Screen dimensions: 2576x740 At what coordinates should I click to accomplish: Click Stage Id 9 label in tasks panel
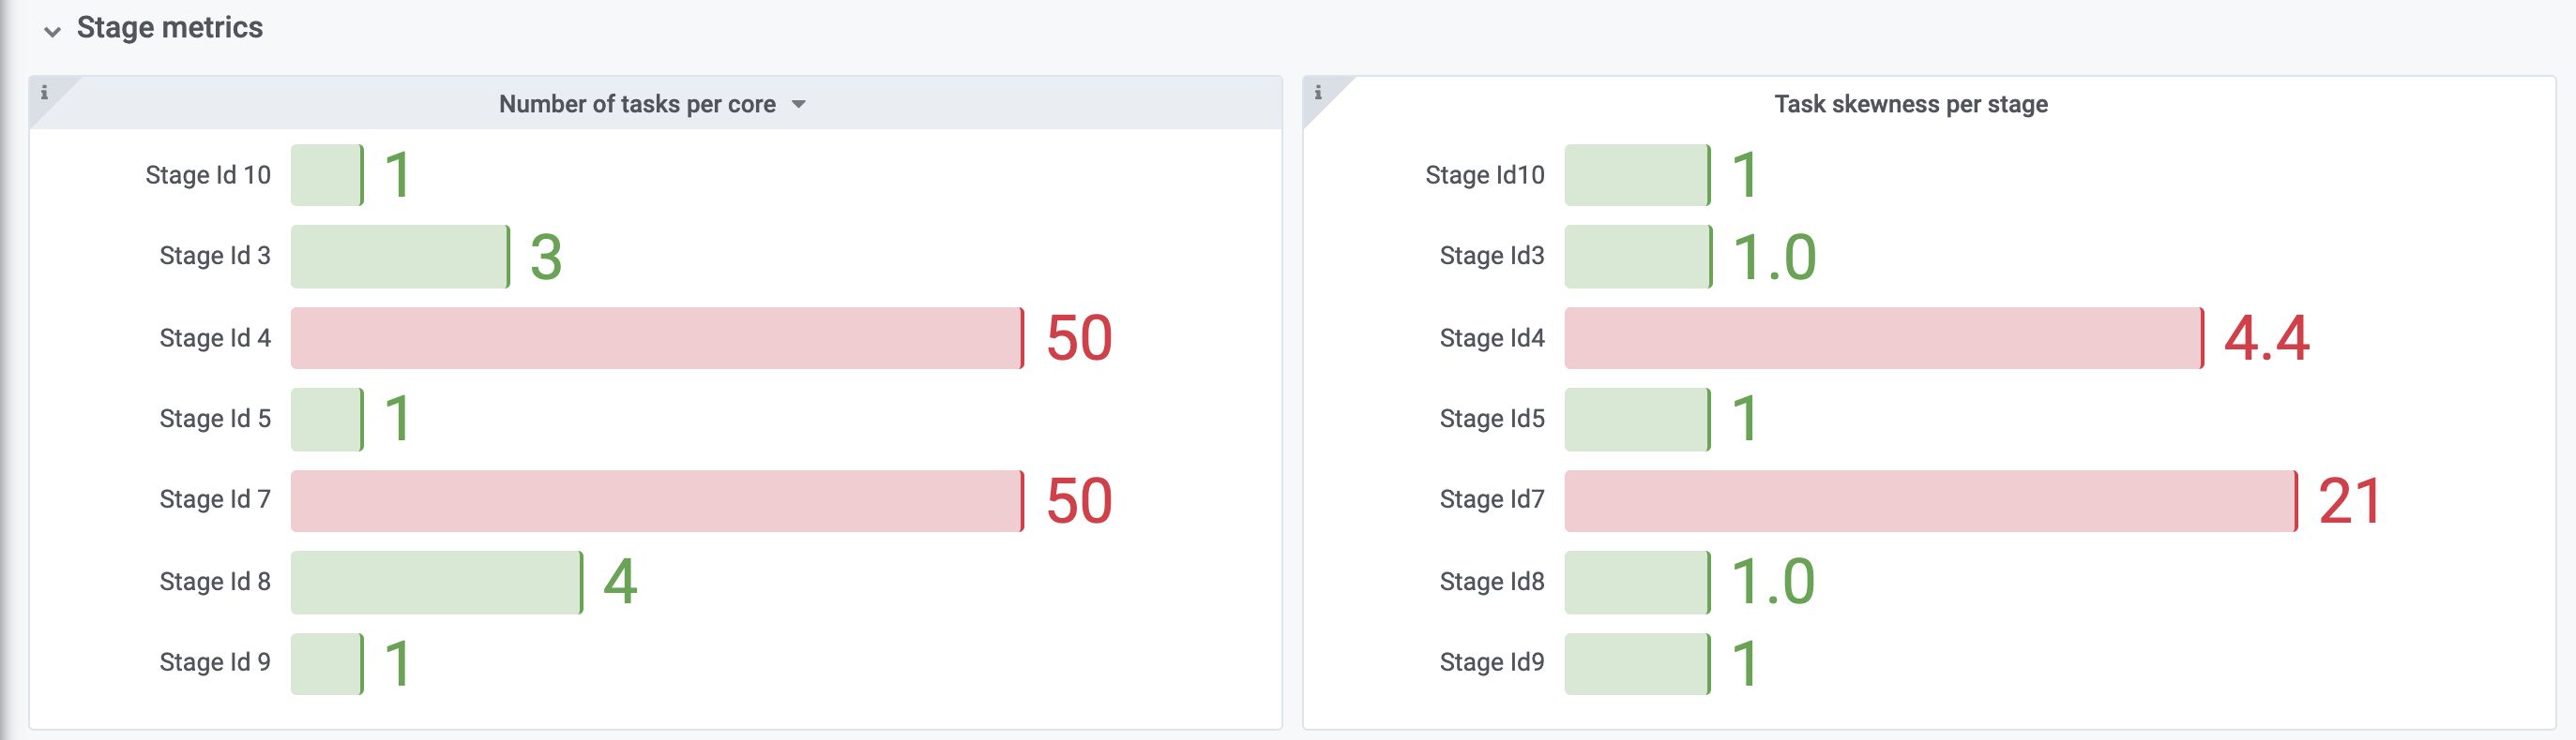[215, 662]
